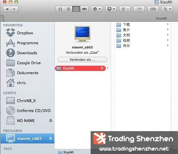178x154 pixels.
Task: Eject the NO NAME drive
Action: [51, 120]
